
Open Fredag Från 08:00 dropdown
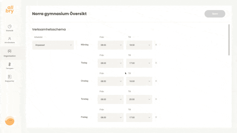point(111,117)
